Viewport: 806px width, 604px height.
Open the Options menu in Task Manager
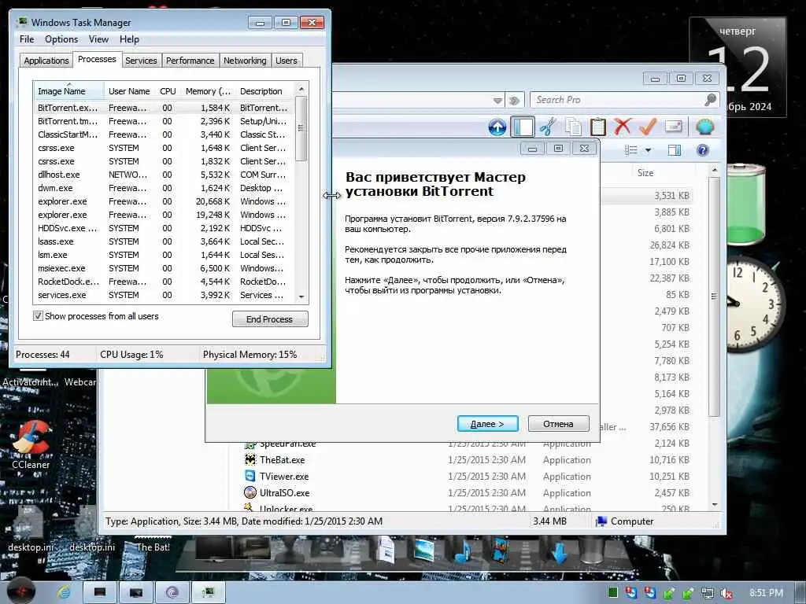61,39
